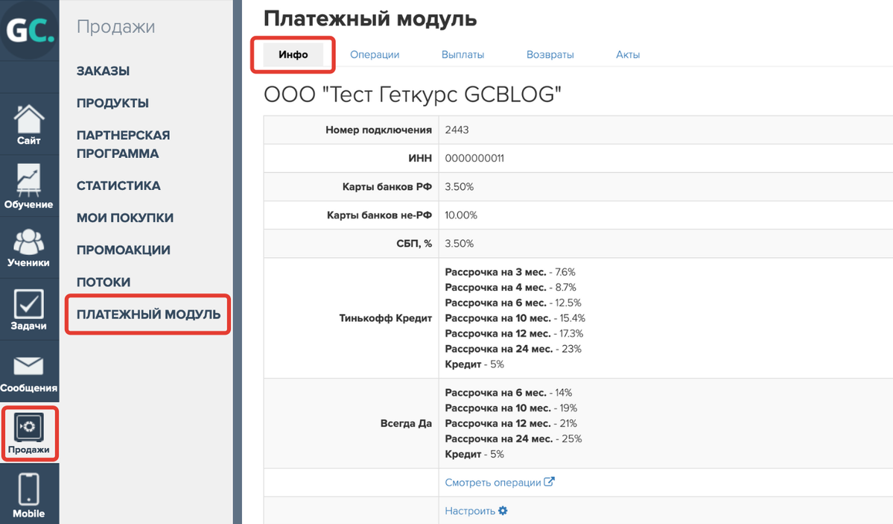This screenshot has width=893, height=524.
Task: Open the Акты tab
Action: tap(628, 54)
